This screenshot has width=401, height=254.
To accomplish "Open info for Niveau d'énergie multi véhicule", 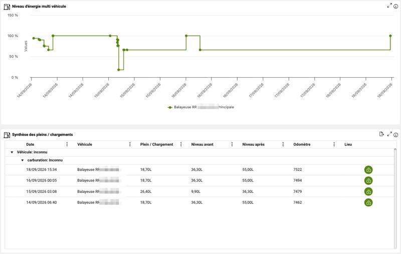I will pos(395,6).
